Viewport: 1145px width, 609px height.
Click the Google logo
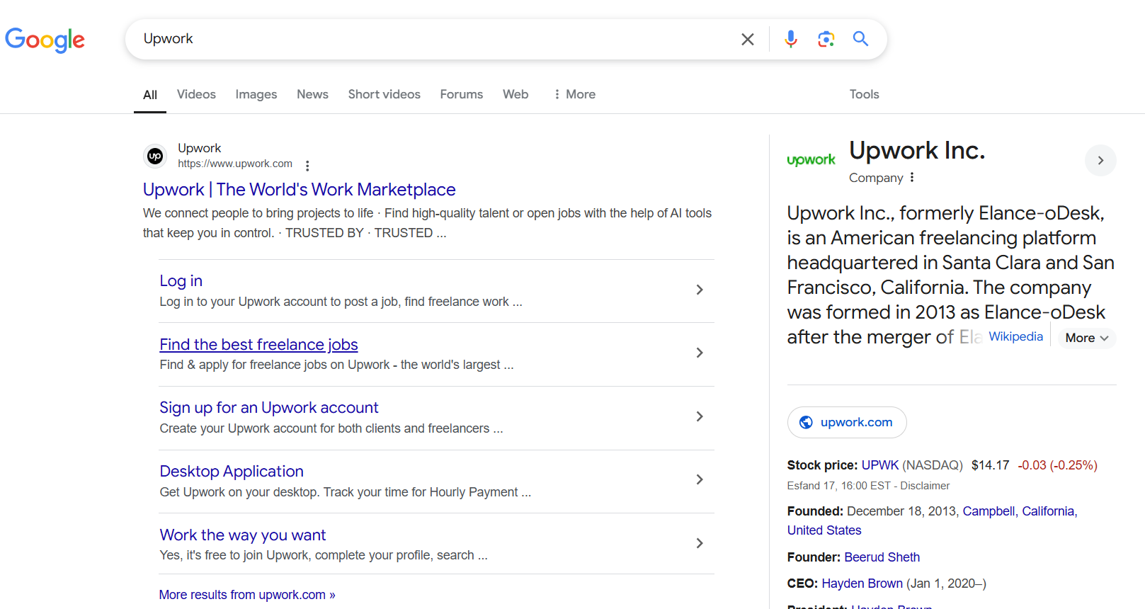point(45,40)
